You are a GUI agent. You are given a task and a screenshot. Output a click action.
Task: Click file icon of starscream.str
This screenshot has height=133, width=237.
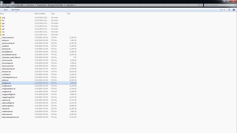pyautogui.click(x=1, y=114)
